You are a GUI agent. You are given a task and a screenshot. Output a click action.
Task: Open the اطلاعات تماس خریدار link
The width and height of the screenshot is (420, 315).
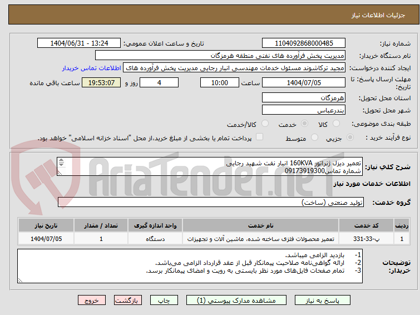(92, 68)
